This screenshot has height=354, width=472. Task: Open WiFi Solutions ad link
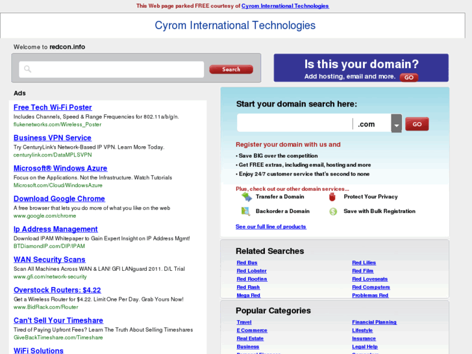pos(38,351)
